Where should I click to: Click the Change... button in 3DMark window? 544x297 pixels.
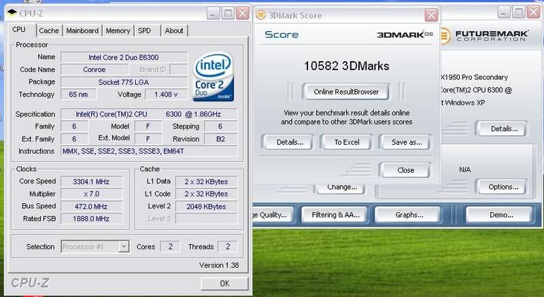coord(342,188)
